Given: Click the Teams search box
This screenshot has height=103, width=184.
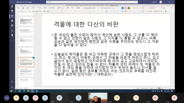Looking at the screenshot, I should tap(92, 2).
